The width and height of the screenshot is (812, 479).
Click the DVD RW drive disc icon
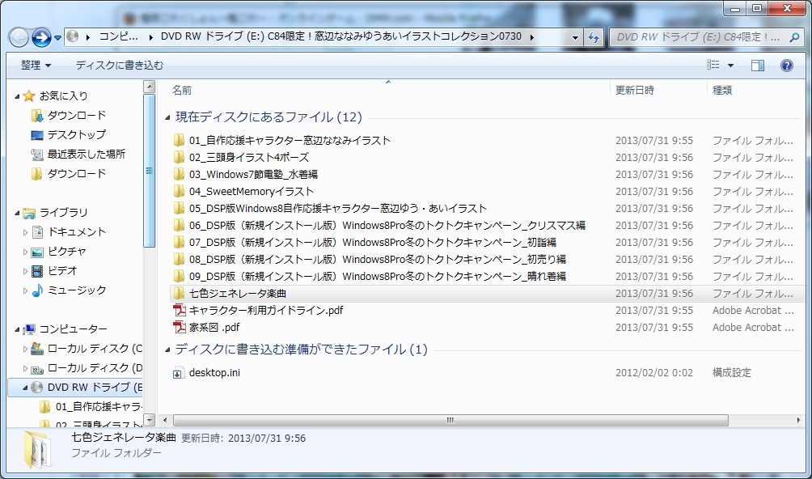point(36,388)
